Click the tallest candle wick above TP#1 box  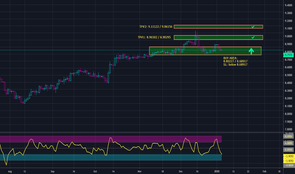pos(196,32)
